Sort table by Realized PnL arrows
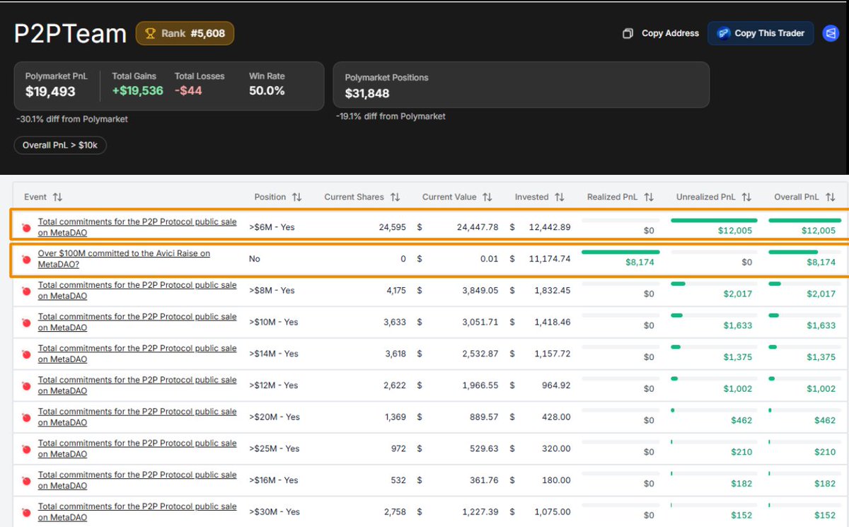The image size is (849, 527). (649, 197)
